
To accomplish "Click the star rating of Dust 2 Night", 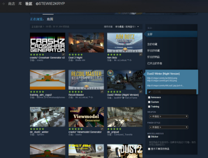I will (76, 55).
